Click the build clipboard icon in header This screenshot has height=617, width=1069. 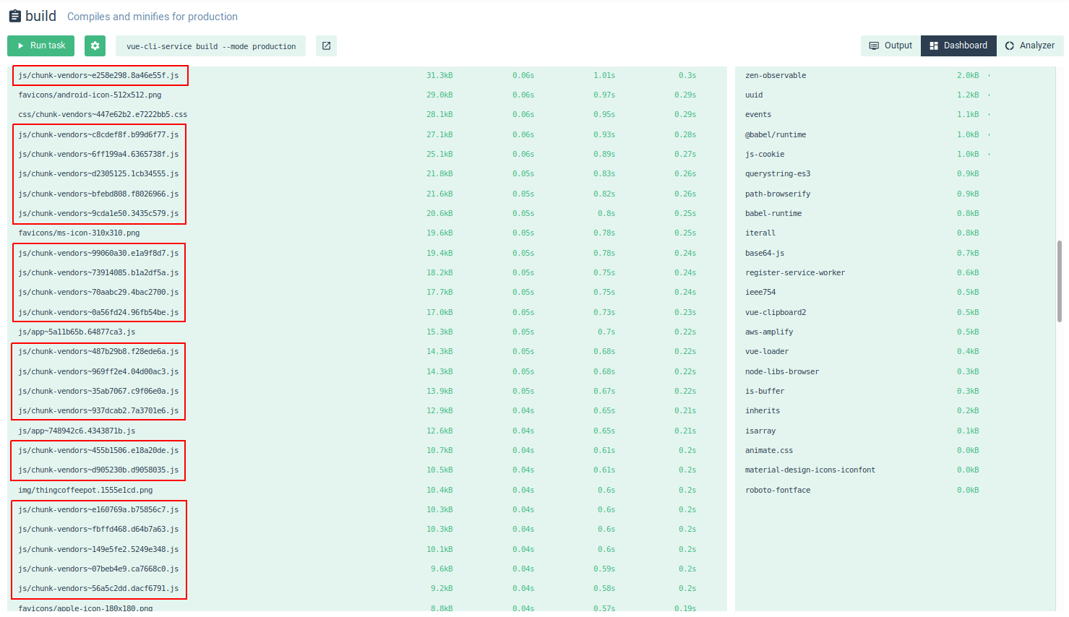click(14, 16)
